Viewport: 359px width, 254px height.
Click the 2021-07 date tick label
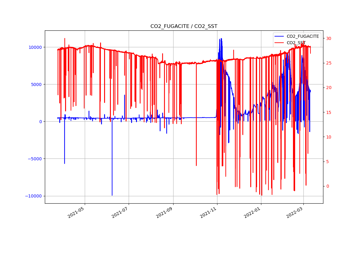[x=120, y=212]
